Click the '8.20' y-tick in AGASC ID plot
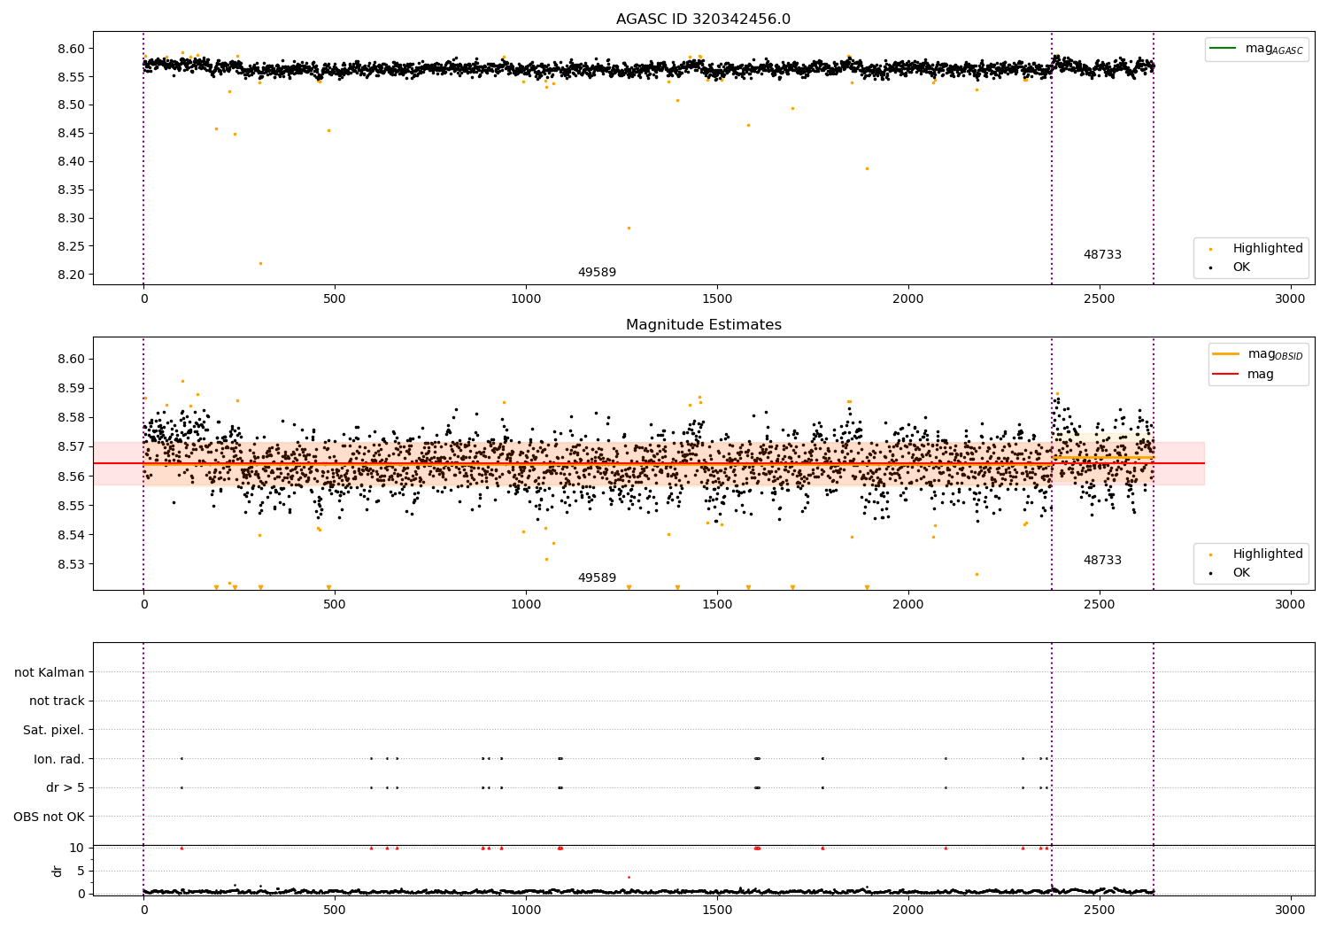 [71, 275]
